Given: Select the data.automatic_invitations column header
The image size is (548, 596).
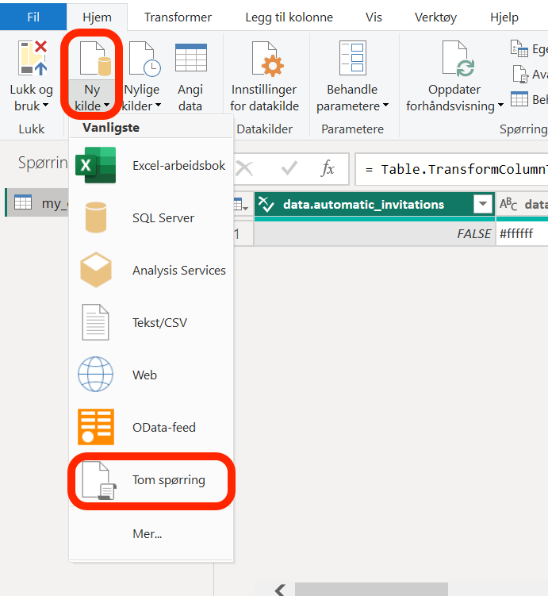Looking at the screenshot, I should (x=363, y=205).
